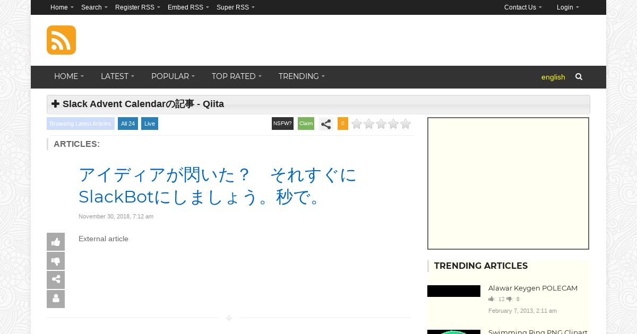Viewport: 637px width, 334px height.
Task: Click the November 30, 2018 timestamp
Action: click(x=116, y=216)
